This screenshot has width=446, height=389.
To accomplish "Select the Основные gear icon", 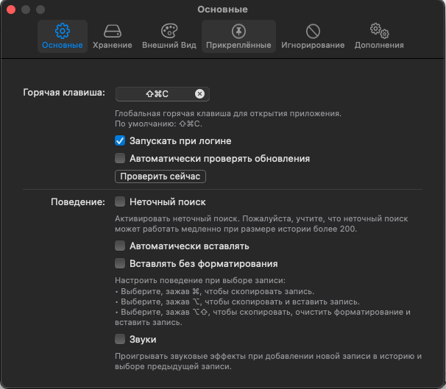I will tap(63, 31).
